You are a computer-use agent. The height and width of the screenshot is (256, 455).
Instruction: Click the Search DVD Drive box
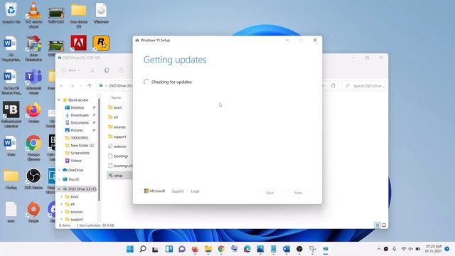pos(364,86)
